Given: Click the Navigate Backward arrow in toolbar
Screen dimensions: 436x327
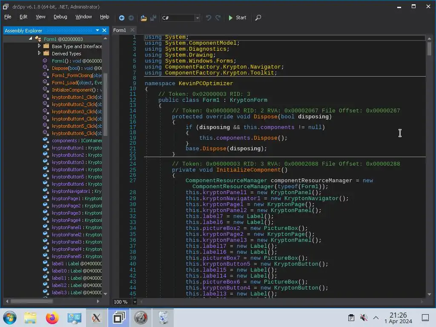Looking at the screenshot, I should [122, 17].
